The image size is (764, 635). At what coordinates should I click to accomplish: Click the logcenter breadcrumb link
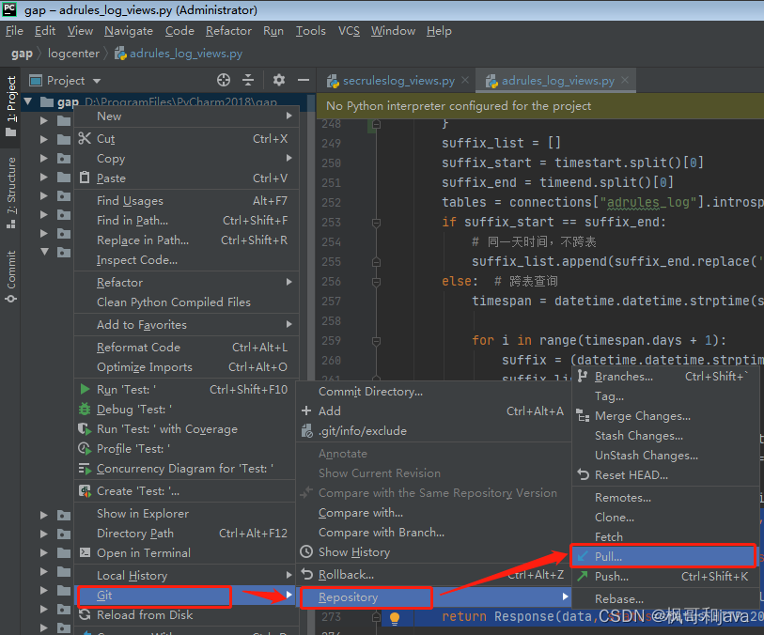(73, 54)
